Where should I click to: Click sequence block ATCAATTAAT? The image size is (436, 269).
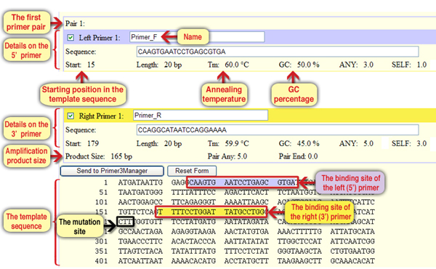point(140,261)
